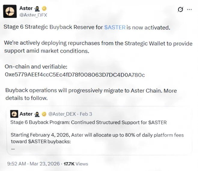Click the Aster name in the quoted post
The image size is (198, 171).
pos(26,114)
